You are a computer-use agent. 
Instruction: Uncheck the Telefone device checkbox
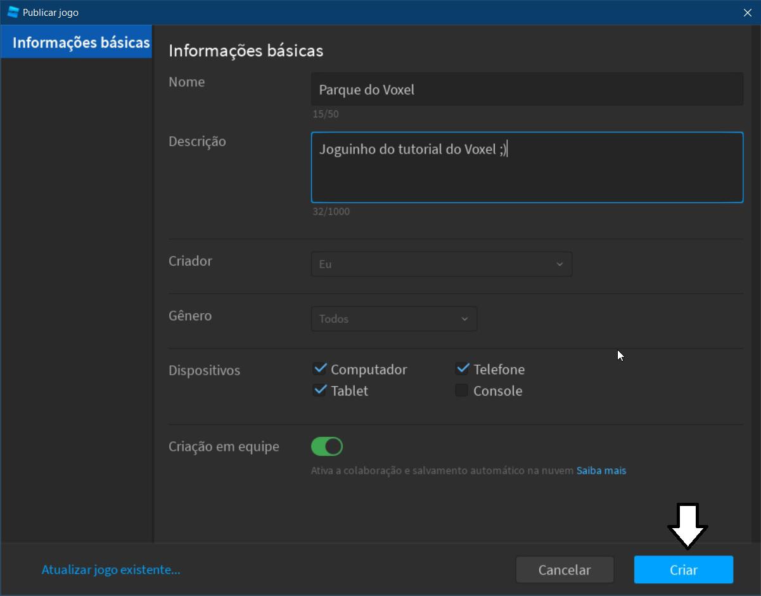point(463,369)
